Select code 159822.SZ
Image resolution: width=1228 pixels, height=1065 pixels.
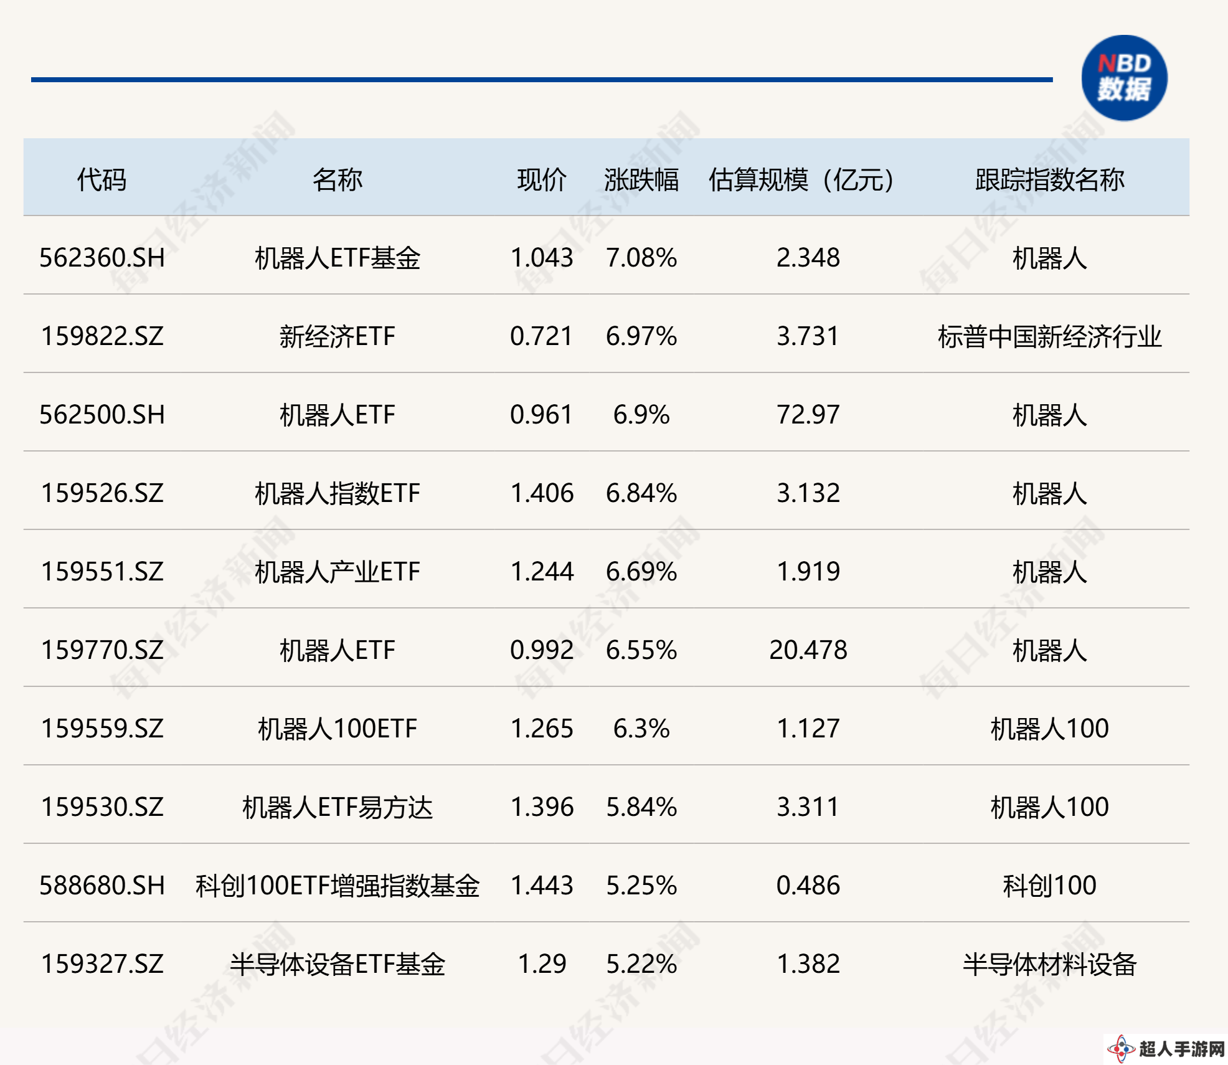[x=102, y=336]
